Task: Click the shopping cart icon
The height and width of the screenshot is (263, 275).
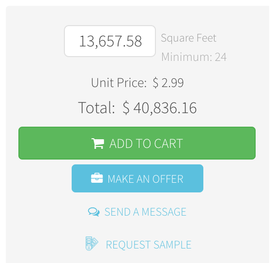Action: pyautogui.click(x=98, y=144)
